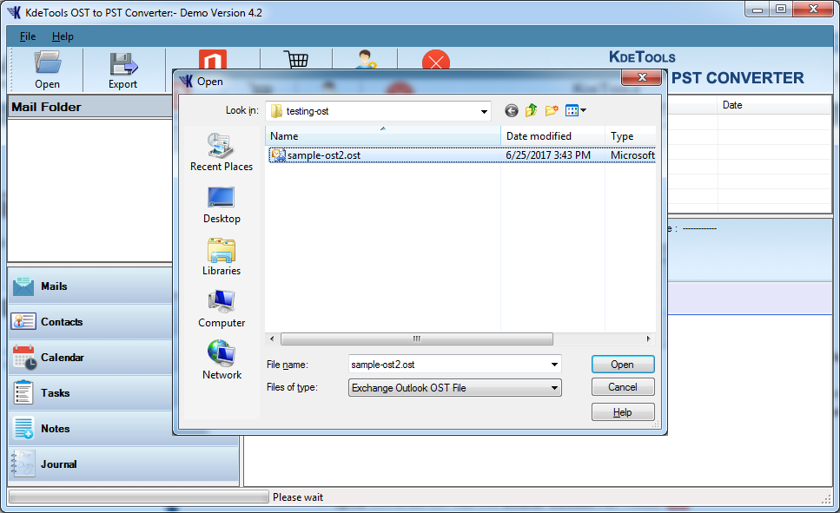Expand the File name dropdown arrow
This screenshot has height=513, width=840.
[554, 365]
